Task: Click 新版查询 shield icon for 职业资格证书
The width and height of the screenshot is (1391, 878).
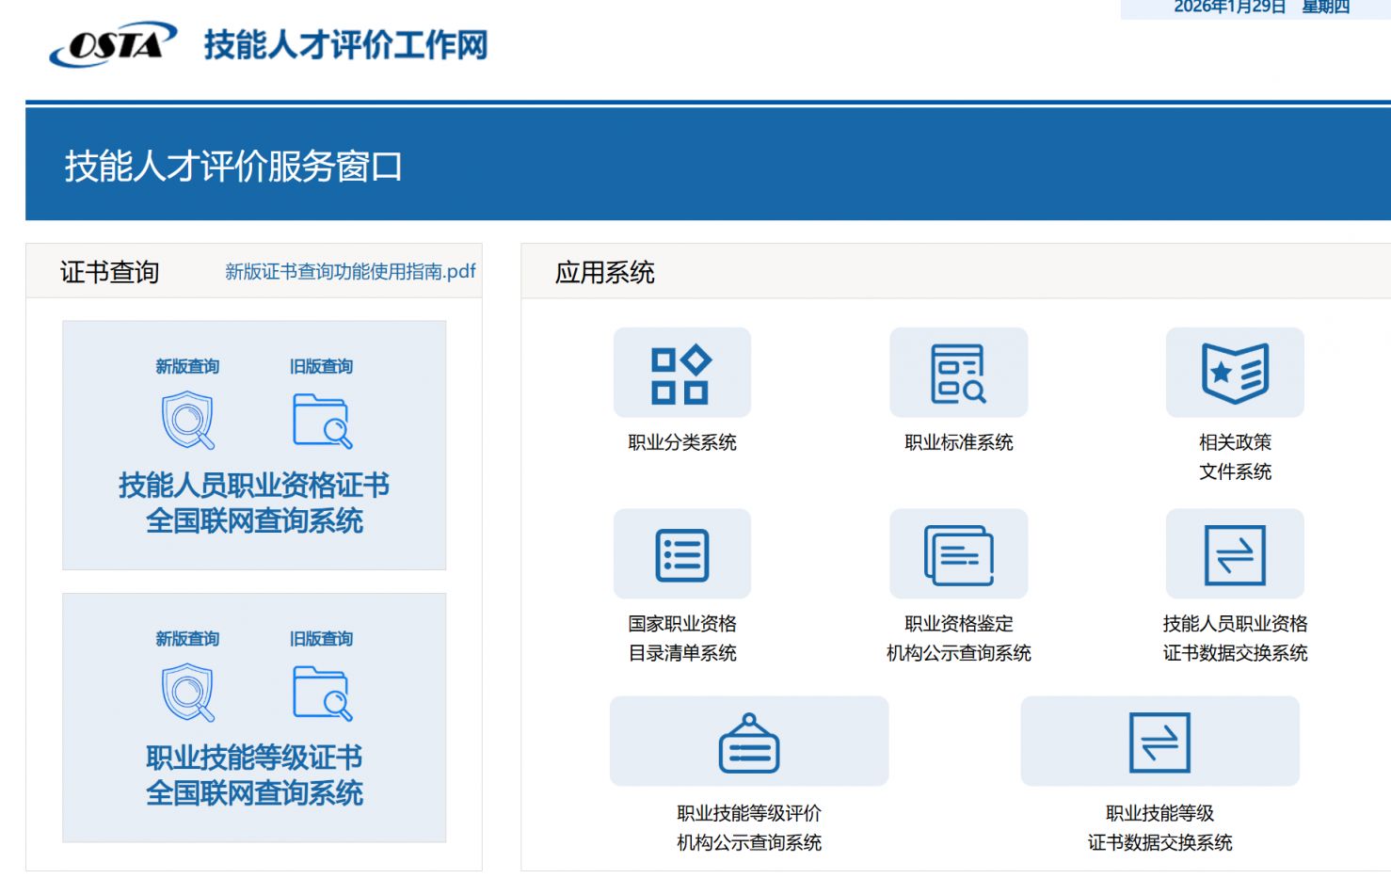Action: pos(188,420)
